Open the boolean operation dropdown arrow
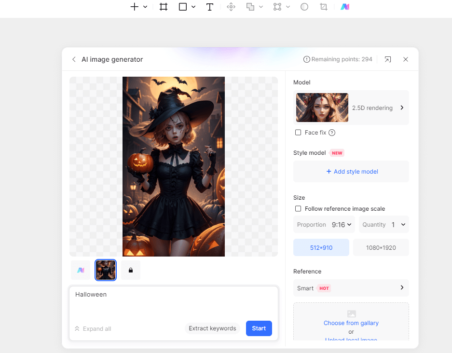 [261, 7]
